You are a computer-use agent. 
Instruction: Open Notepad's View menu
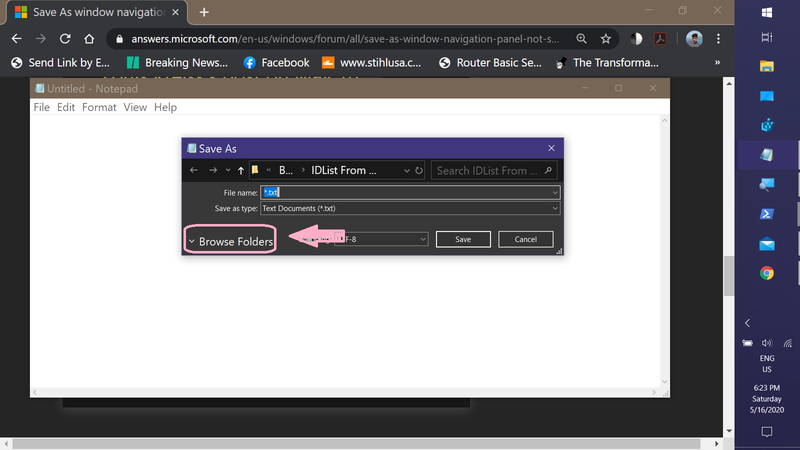(x=135, y=107)
